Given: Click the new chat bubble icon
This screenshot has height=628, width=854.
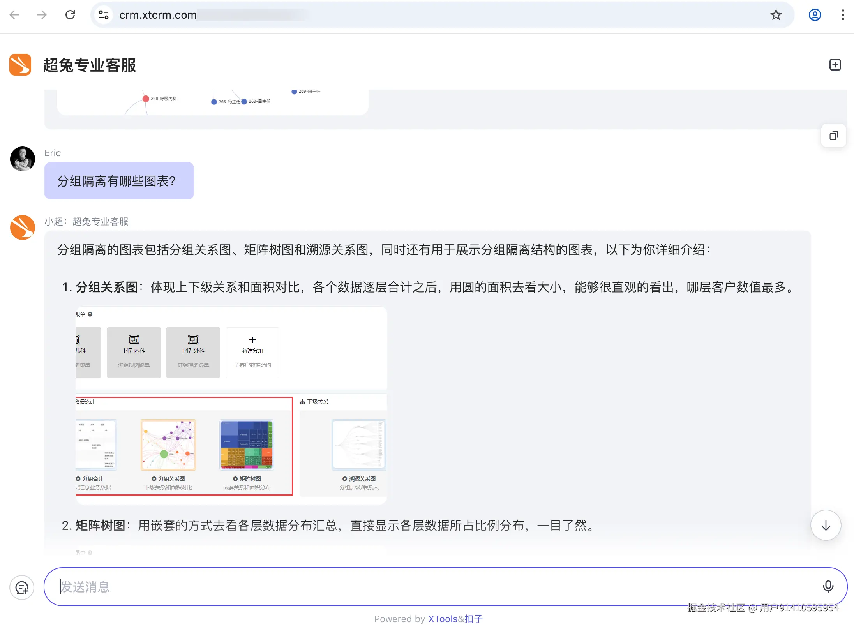Looking at the screenshot, I should tap(22, 587).
